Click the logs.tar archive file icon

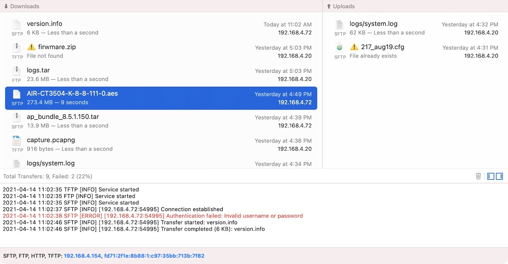tap(17, 71)
